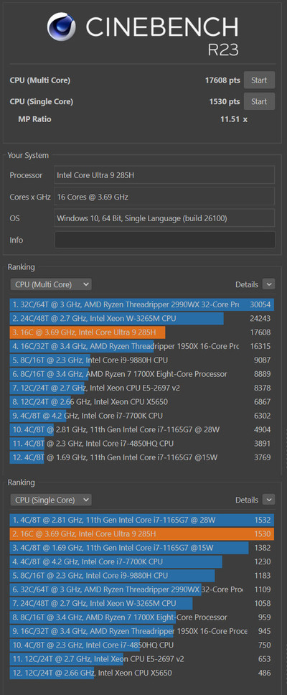Image resolution: width=287 pixels, height=695 pixels.
Task: Start the CPU Single Core benchmark
Action: click(x=259, y=101)
